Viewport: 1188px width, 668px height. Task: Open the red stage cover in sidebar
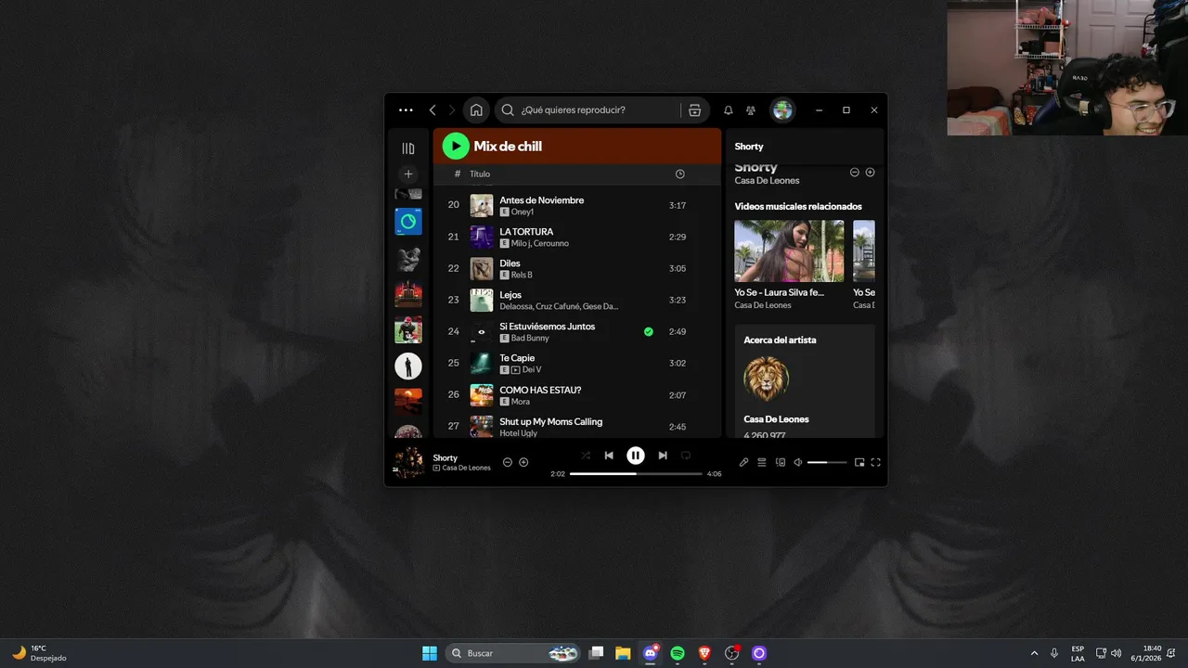[408, 294]
